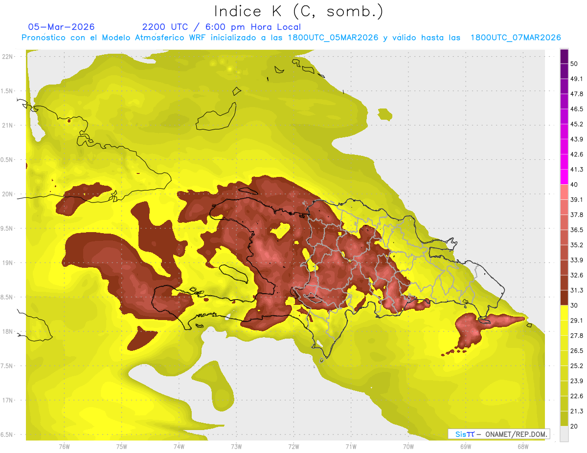Click legend value '31.3'
The width and height of the screenshot is (587, 453).
point(577,290)
